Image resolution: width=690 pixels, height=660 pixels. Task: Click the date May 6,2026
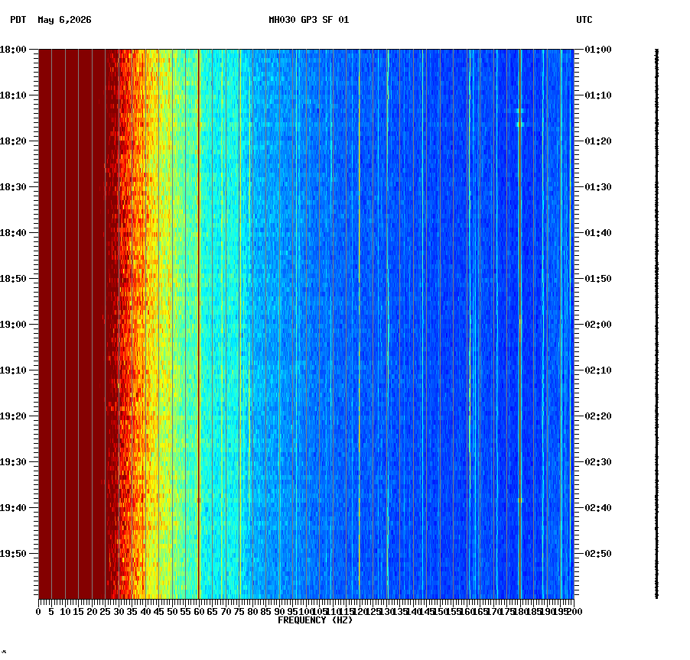pyautogui.click(x=65, y=20)
